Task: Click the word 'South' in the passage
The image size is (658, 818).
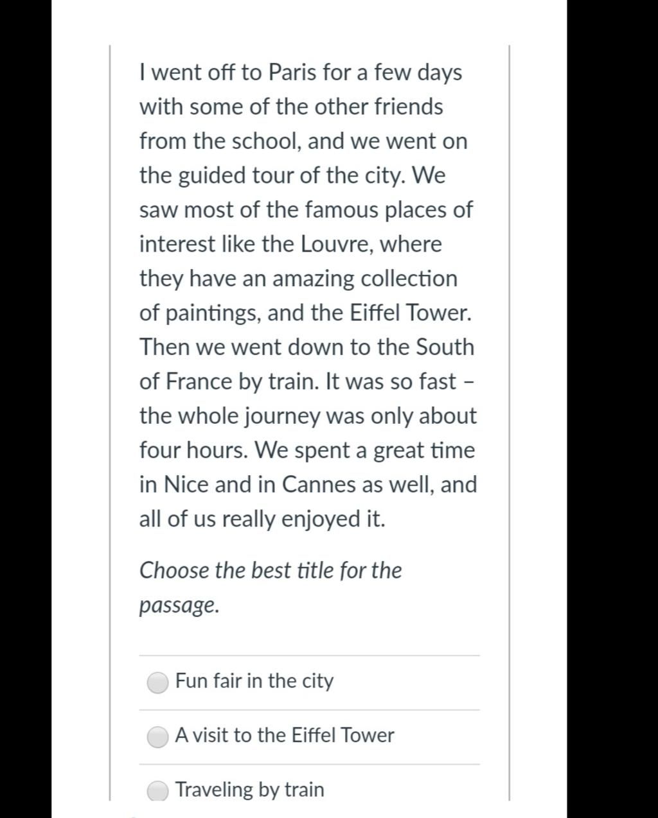Action: [x=445, y=347]
